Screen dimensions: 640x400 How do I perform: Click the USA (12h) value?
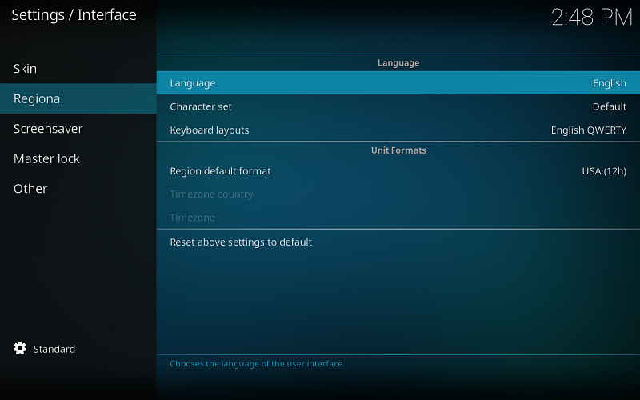click(x=604, y=171)
